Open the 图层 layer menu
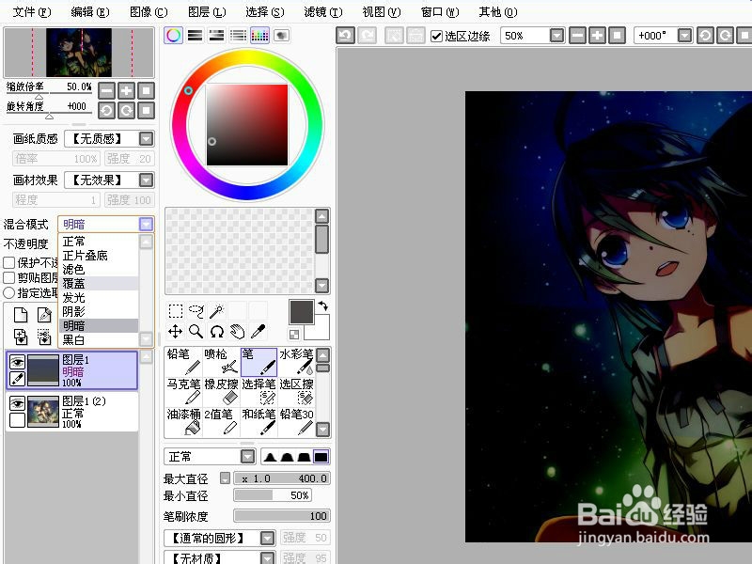The height and width of the screenshot is (564, 752). [x=207, y=12]
